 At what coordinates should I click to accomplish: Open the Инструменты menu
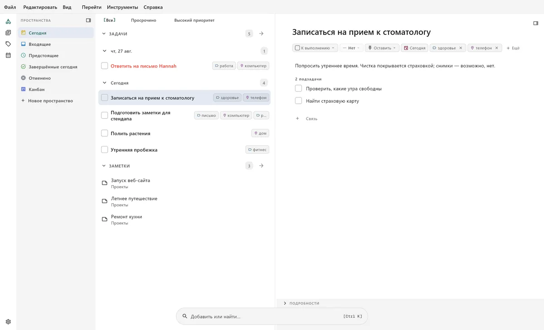[122, 7]
